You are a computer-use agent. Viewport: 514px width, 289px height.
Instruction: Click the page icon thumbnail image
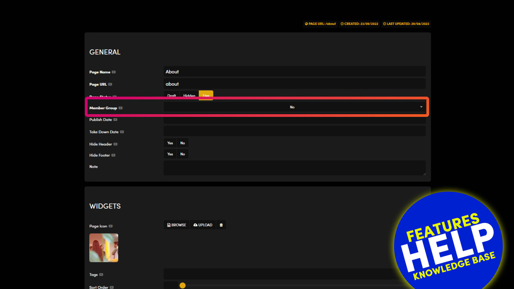[104, 248]
